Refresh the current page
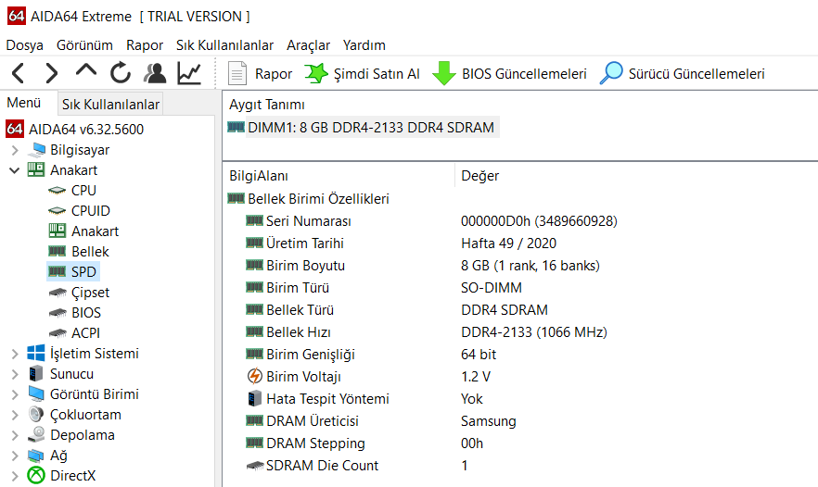The image size is (818, 487). [120, 73]
